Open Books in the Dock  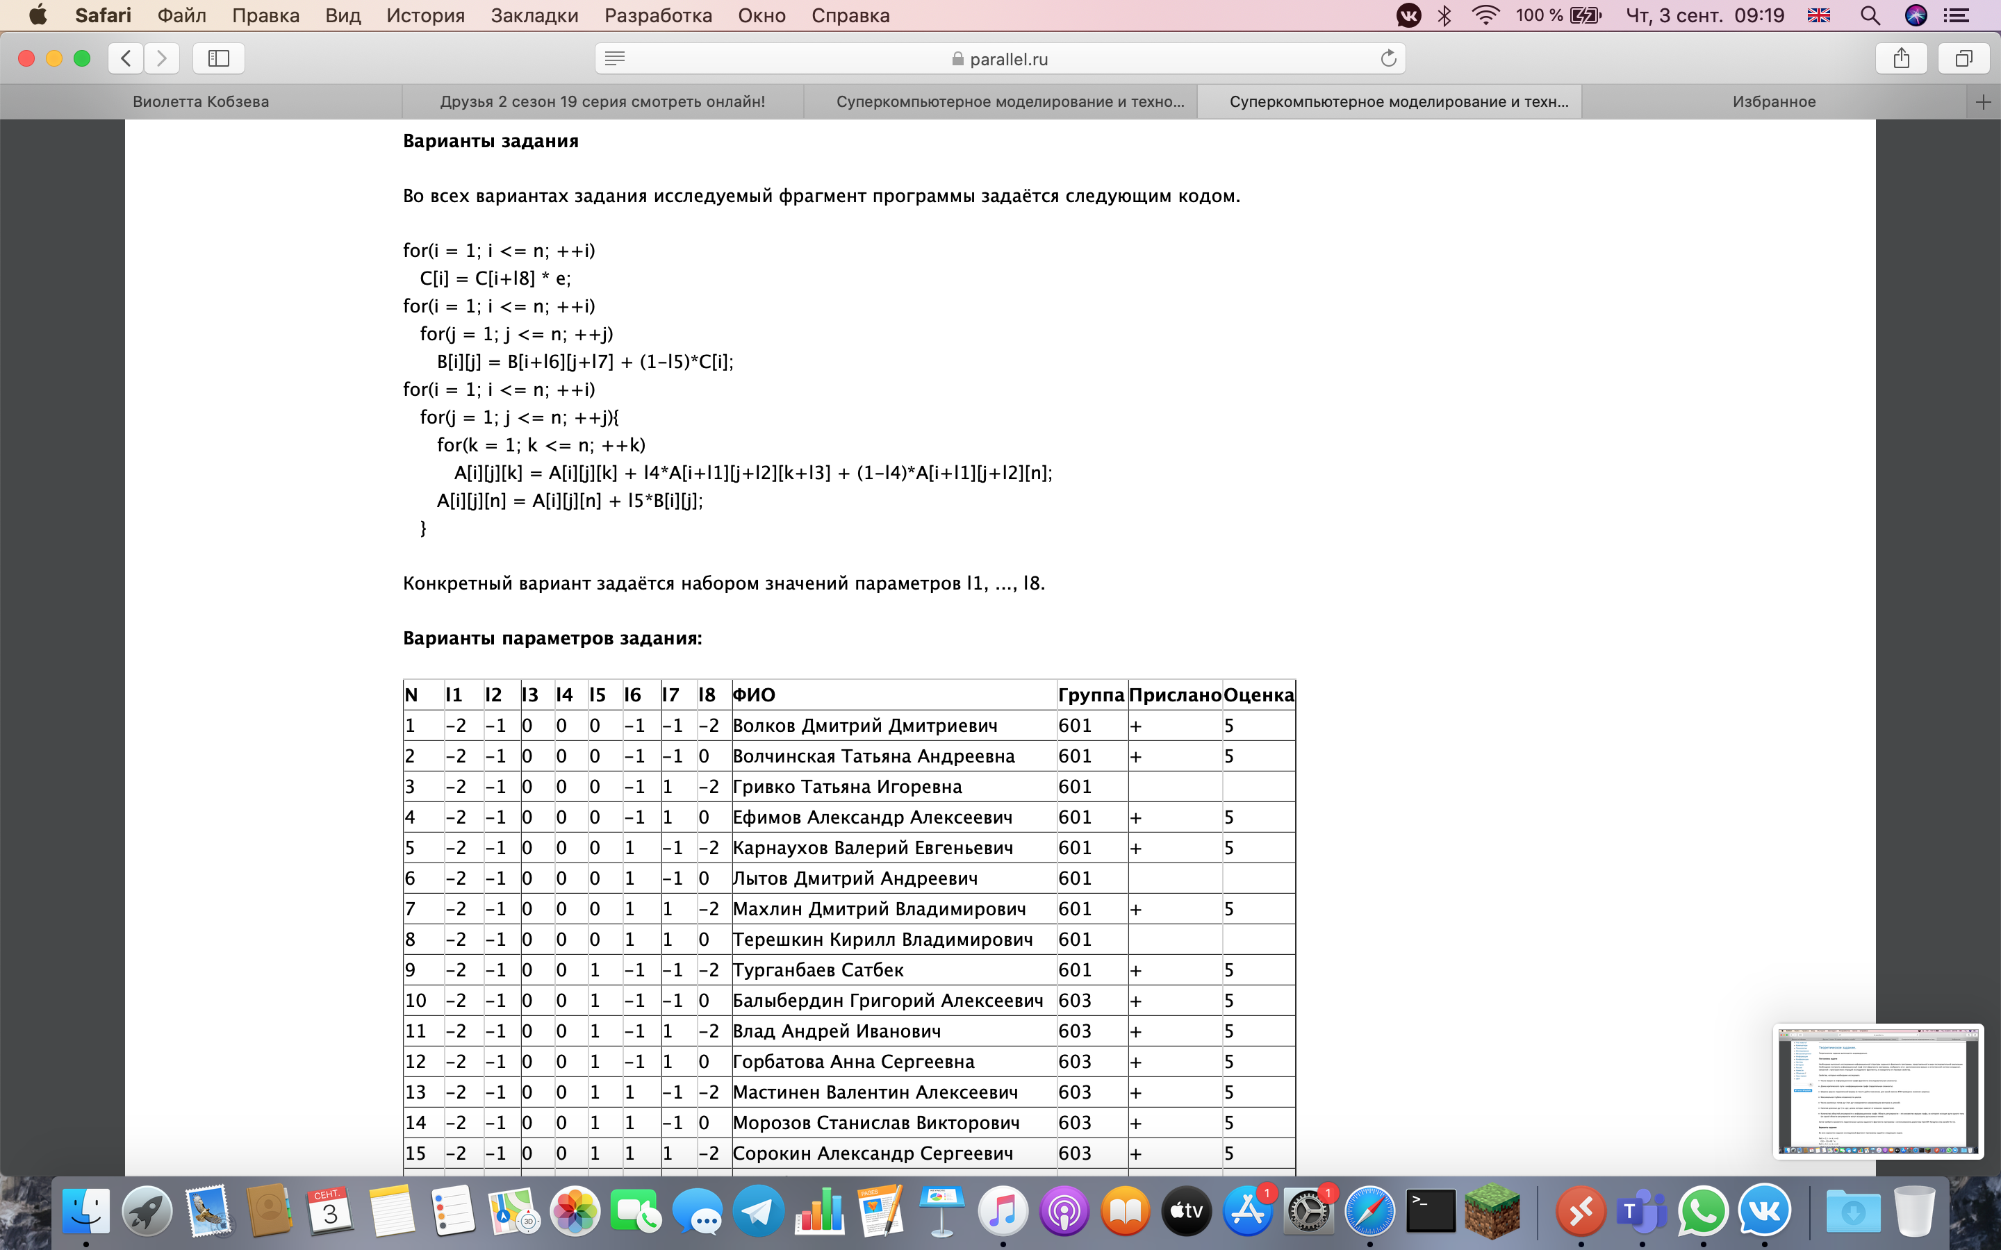coord(1126,1211)
